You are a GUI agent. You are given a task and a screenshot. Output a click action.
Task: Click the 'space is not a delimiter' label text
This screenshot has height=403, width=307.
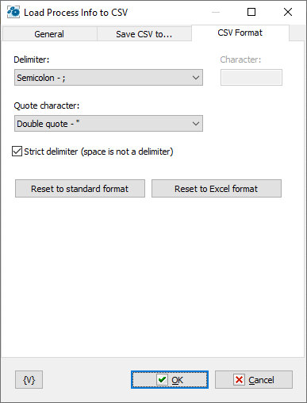[127, 152]
